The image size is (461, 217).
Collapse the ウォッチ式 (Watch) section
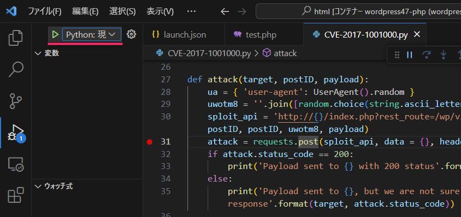(54, 186)
